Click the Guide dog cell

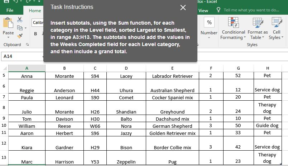click(x=268, y=126)
